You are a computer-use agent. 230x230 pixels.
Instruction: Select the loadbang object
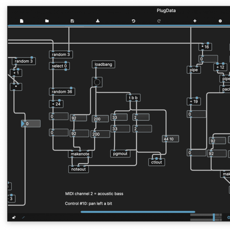(x=104, y=64)
